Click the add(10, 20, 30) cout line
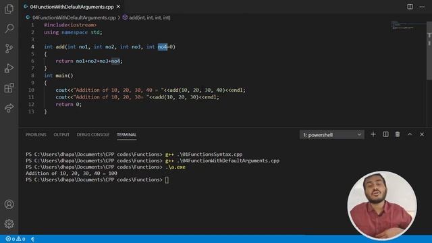 click(x=137, y=97)
